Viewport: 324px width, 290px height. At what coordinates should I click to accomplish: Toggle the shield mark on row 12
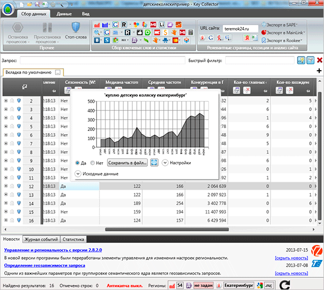click(x=18, y=186)
